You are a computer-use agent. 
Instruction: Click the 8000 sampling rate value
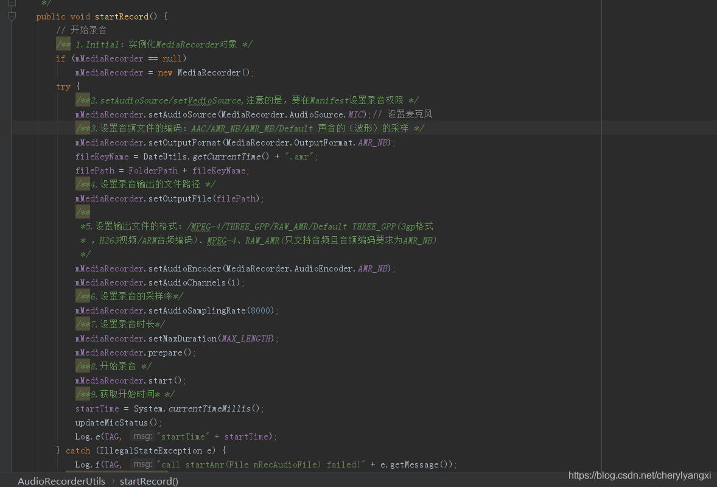(261, 310)
